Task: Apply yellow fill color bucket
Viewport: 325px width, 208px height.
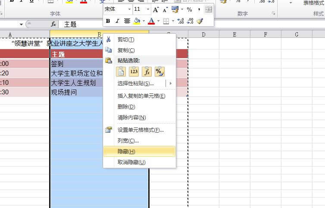Action: point(137,21)
